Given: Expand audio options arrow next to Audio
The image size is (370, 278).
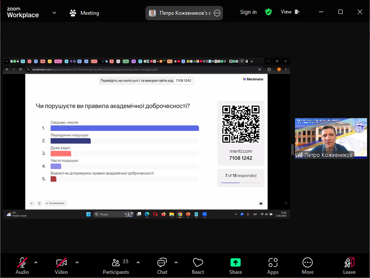Looking at the screenshot, I should (x=36, y=262).
